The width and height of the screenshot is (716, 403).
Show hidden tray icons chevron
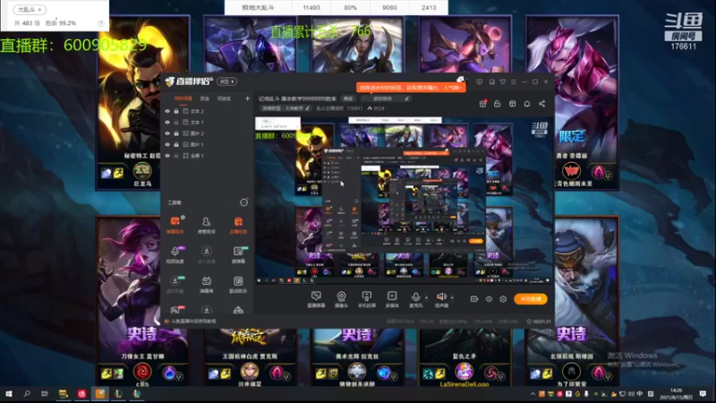pos(533,394)
